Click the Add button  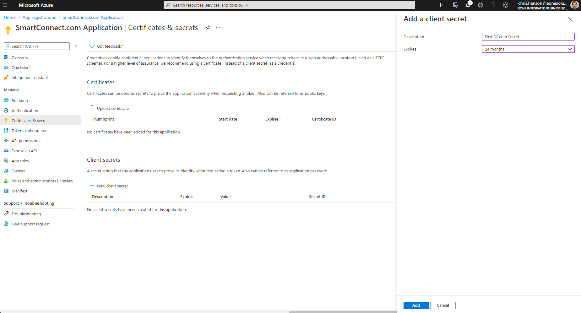416,305
